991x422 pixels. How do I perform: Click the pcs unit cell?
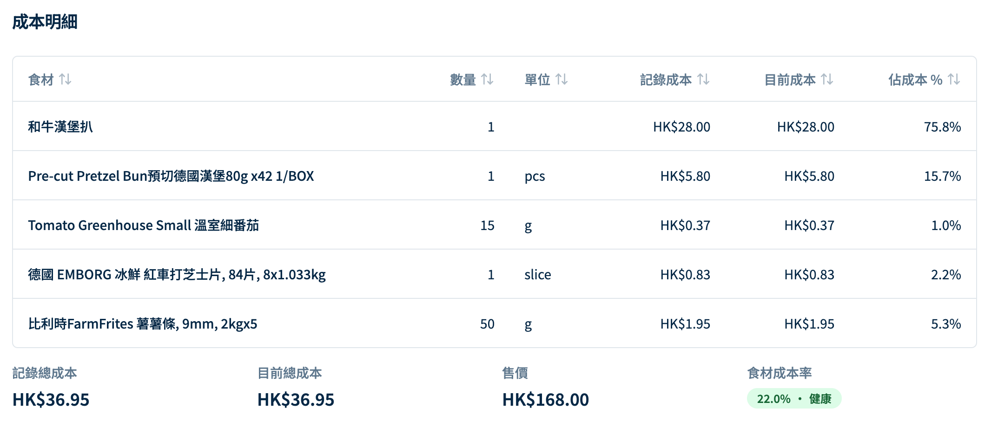(535, 177)
